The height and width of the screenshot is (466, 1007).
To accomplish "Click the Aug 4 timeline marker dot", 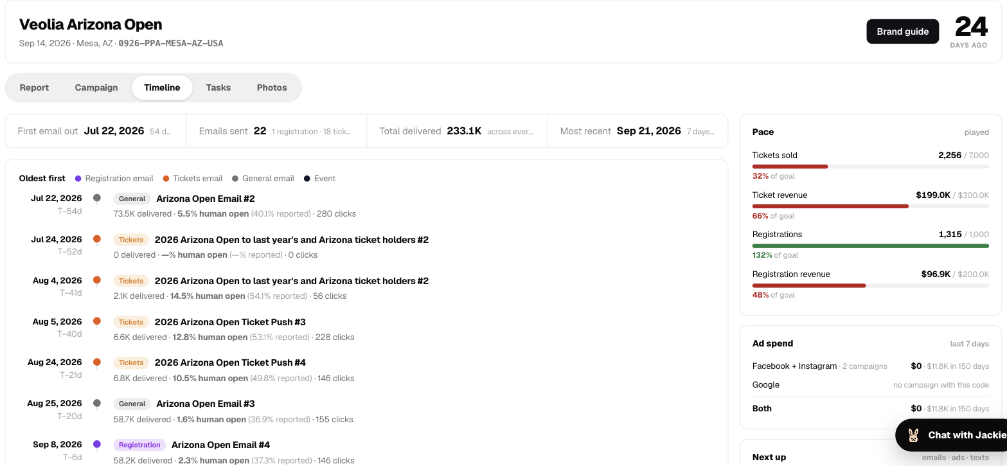I will [97, 280].
